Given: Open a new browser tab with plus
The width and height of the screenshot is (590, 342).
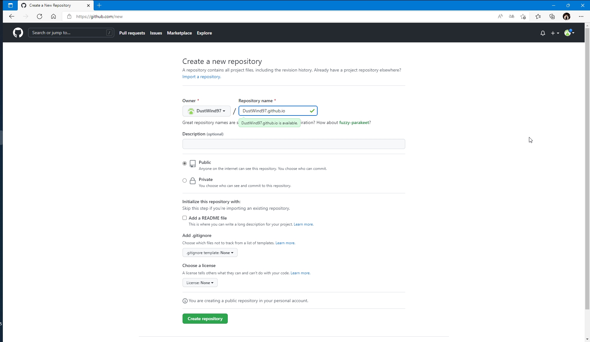Looking at the screenshot, I should pyautogui.click(x=99, y=5).
